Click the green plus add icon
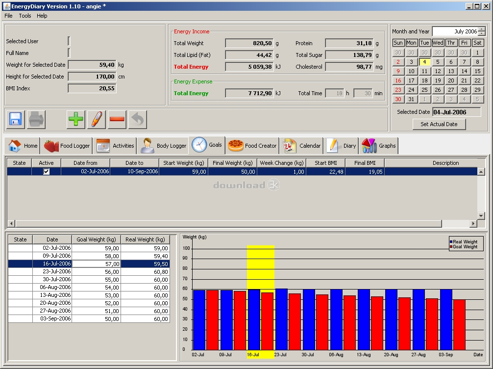 (x=76, y=119)
